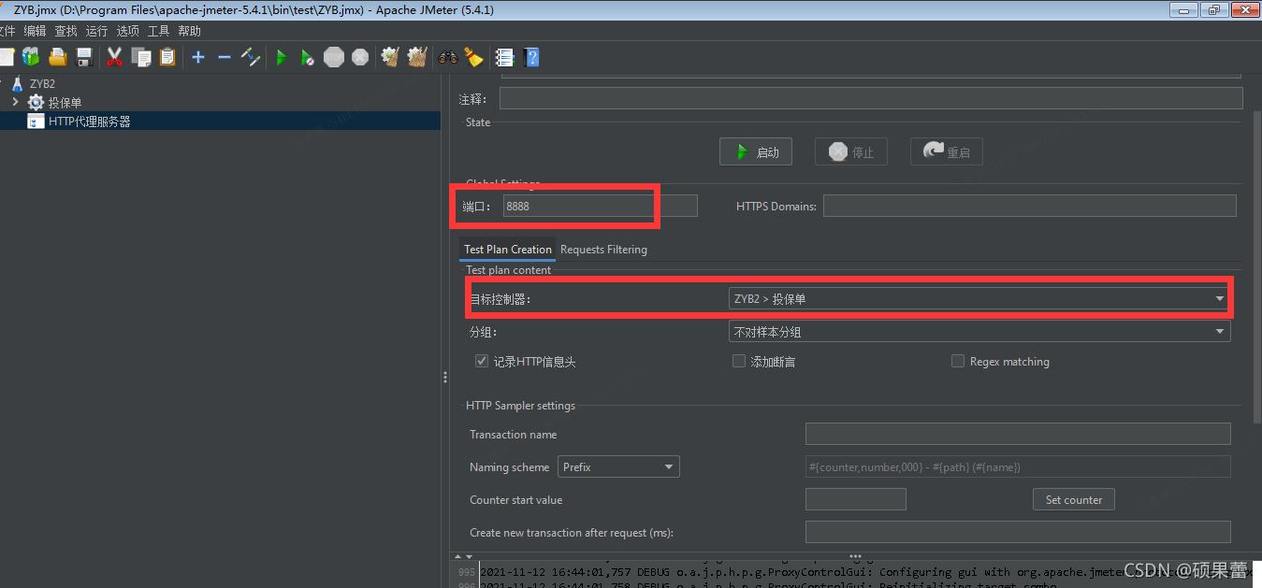The height and width of the screenshot is (588, 1262).
Task: Focus the 注释 comment field
Action: 871,98
